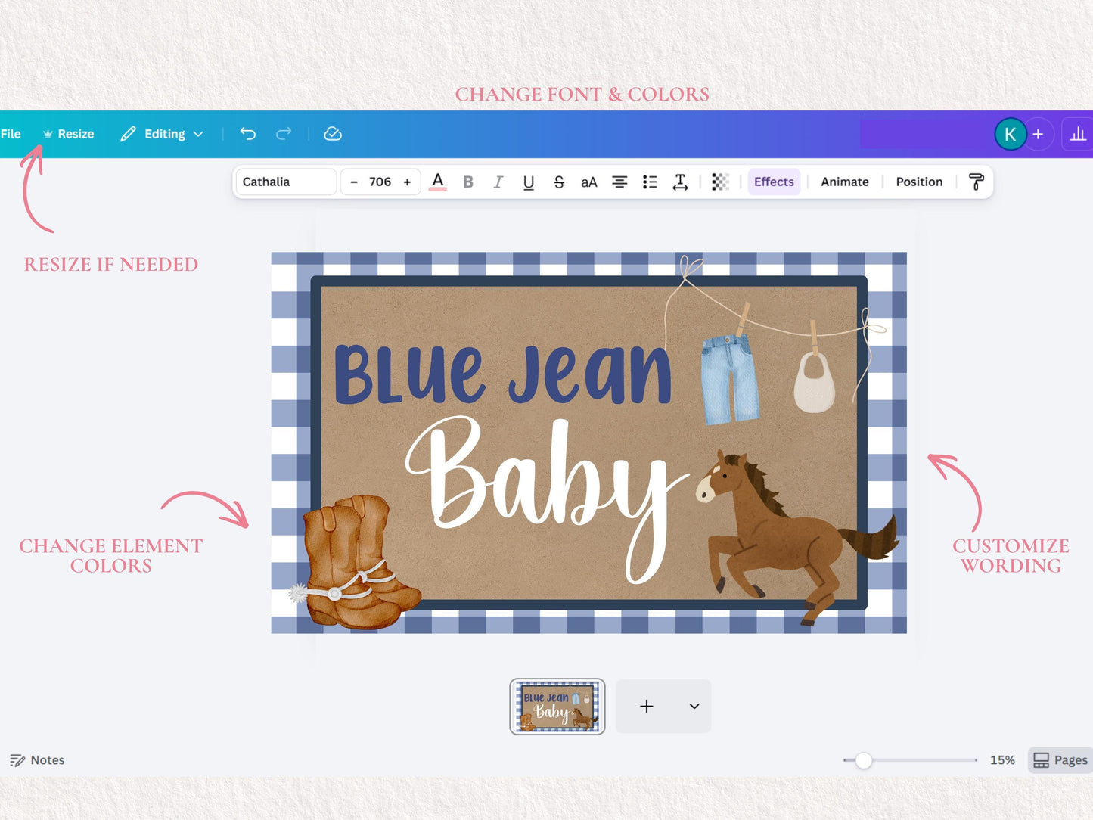Screen dimensions: 1093x820
Task: Activate the copy style paint roller
Action: [976, 182]
